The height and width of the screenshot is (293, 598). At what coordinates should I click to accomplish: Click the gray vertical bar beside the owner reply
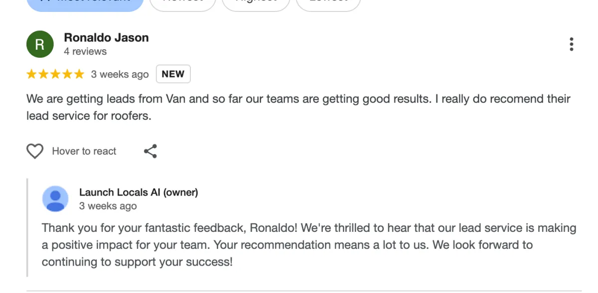[x=27, y=227]
